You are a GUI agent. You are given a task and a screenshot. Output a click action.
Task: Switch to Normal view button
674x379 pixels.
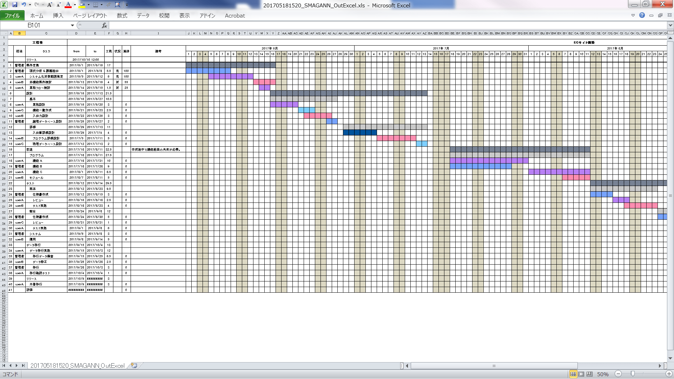(573, 374)
